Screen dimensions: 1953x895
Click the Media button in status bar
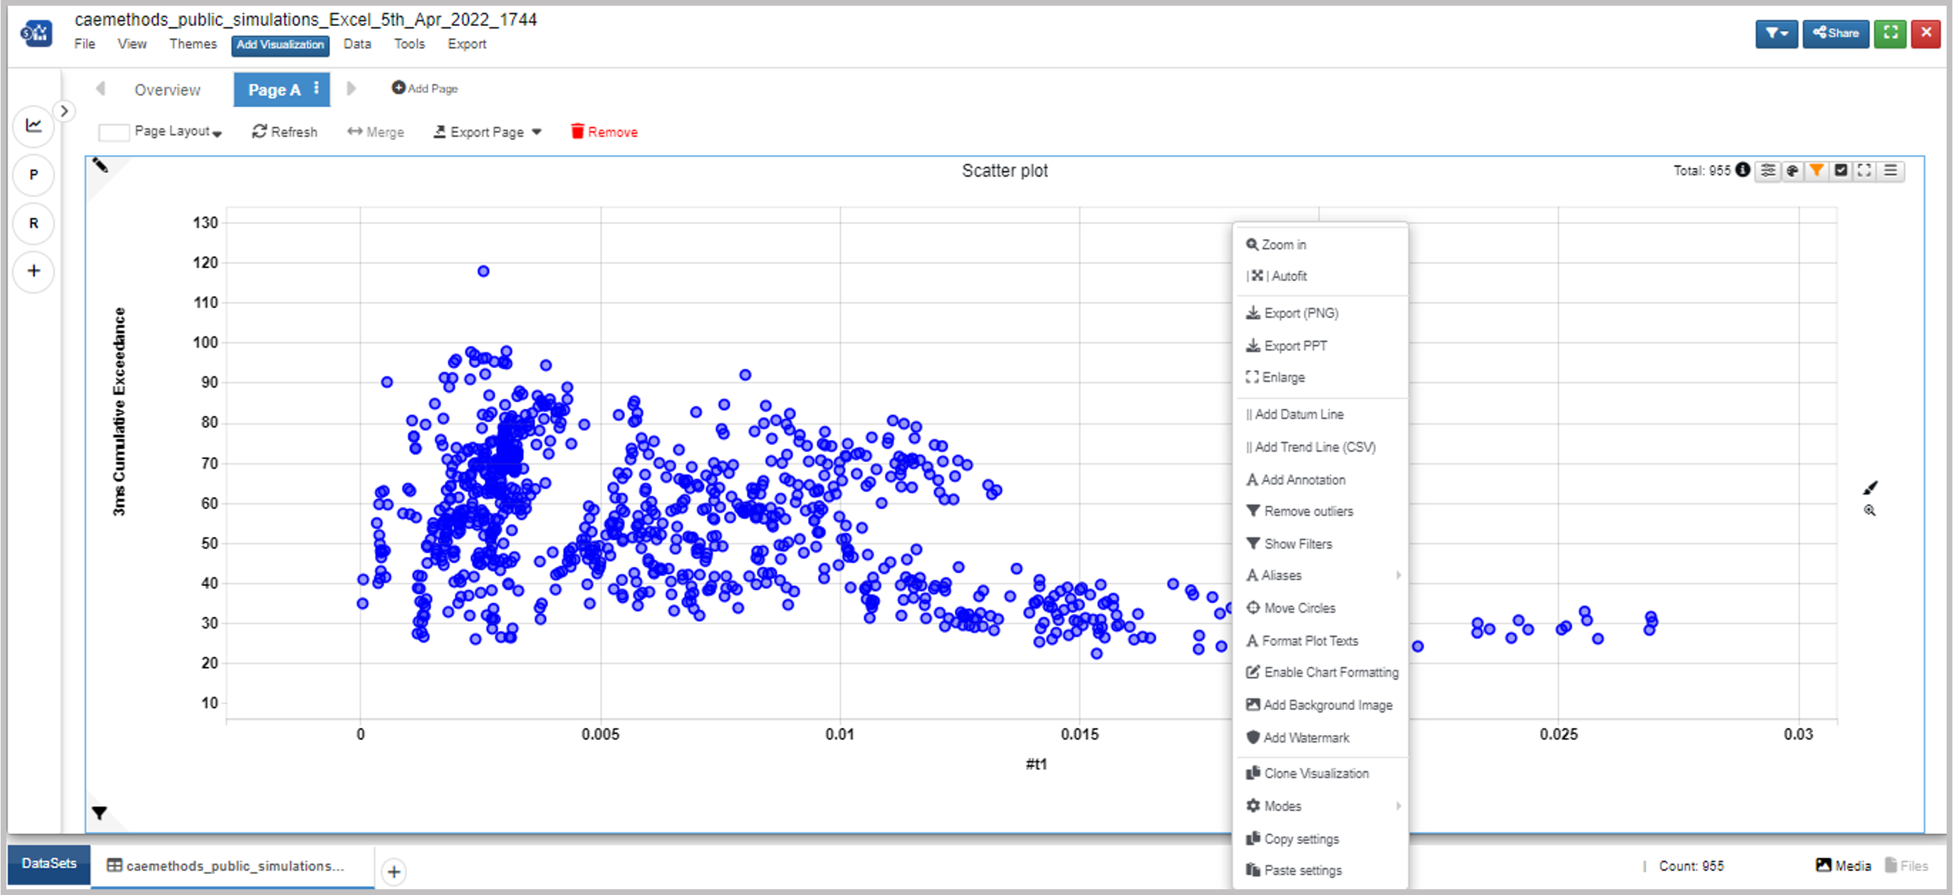coord(1844,866)
